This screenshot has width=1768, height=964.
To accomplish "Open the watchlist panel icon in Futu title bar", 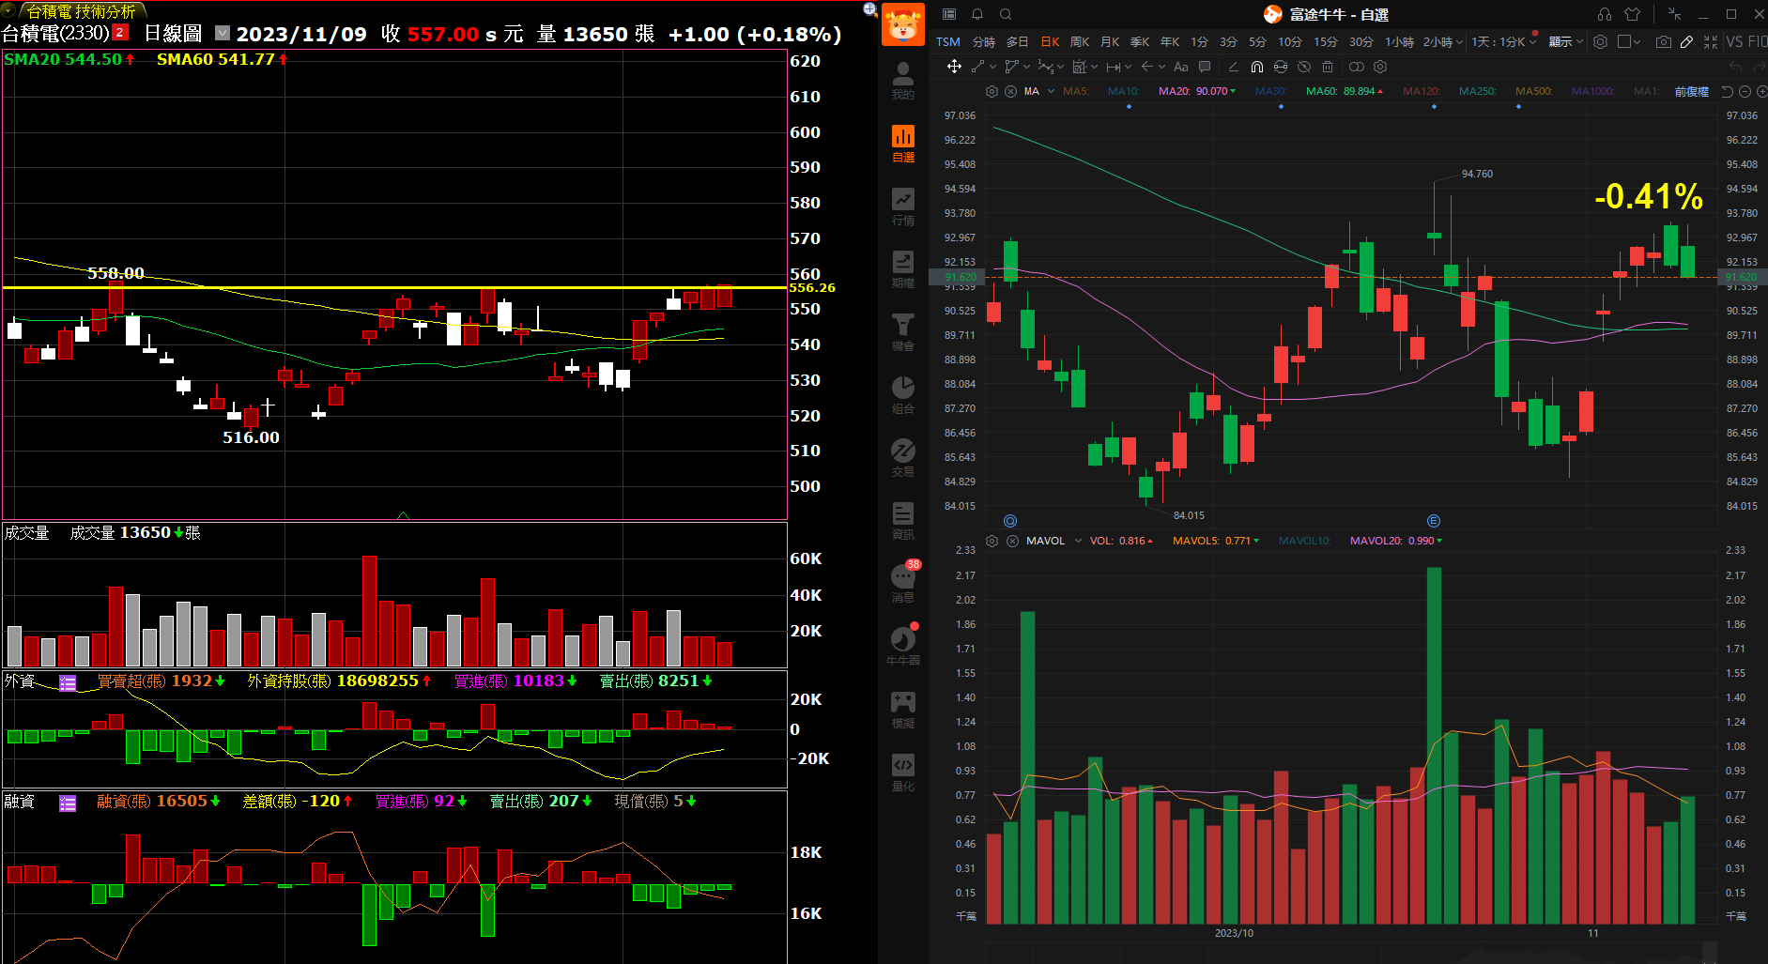I will click(949, 14).
